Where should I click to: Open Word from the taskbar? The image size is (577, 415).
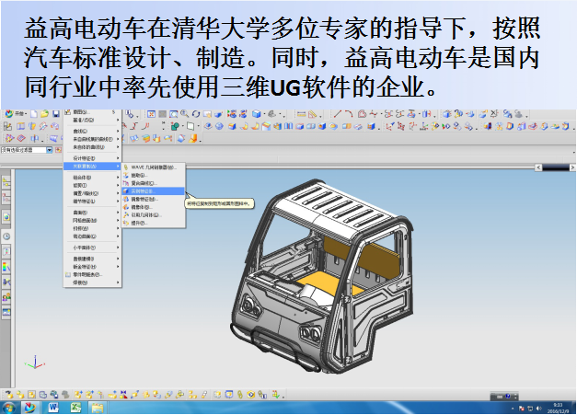click(x=53, y=408)
